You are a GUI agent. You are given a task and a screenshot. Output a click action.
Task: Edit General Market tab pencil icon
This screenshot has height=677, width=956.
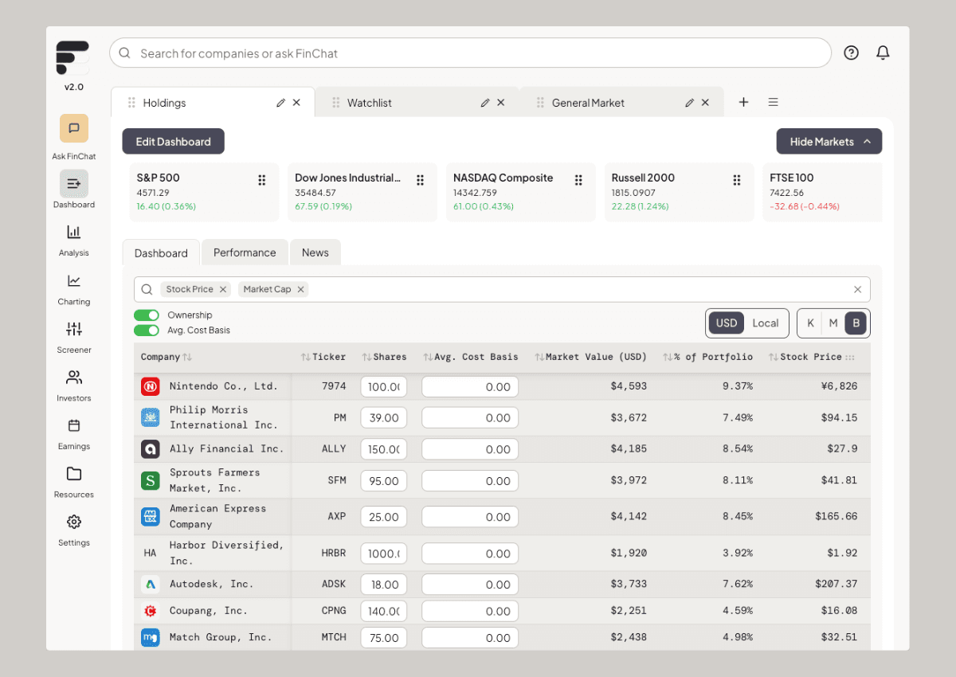coord(690,103)
